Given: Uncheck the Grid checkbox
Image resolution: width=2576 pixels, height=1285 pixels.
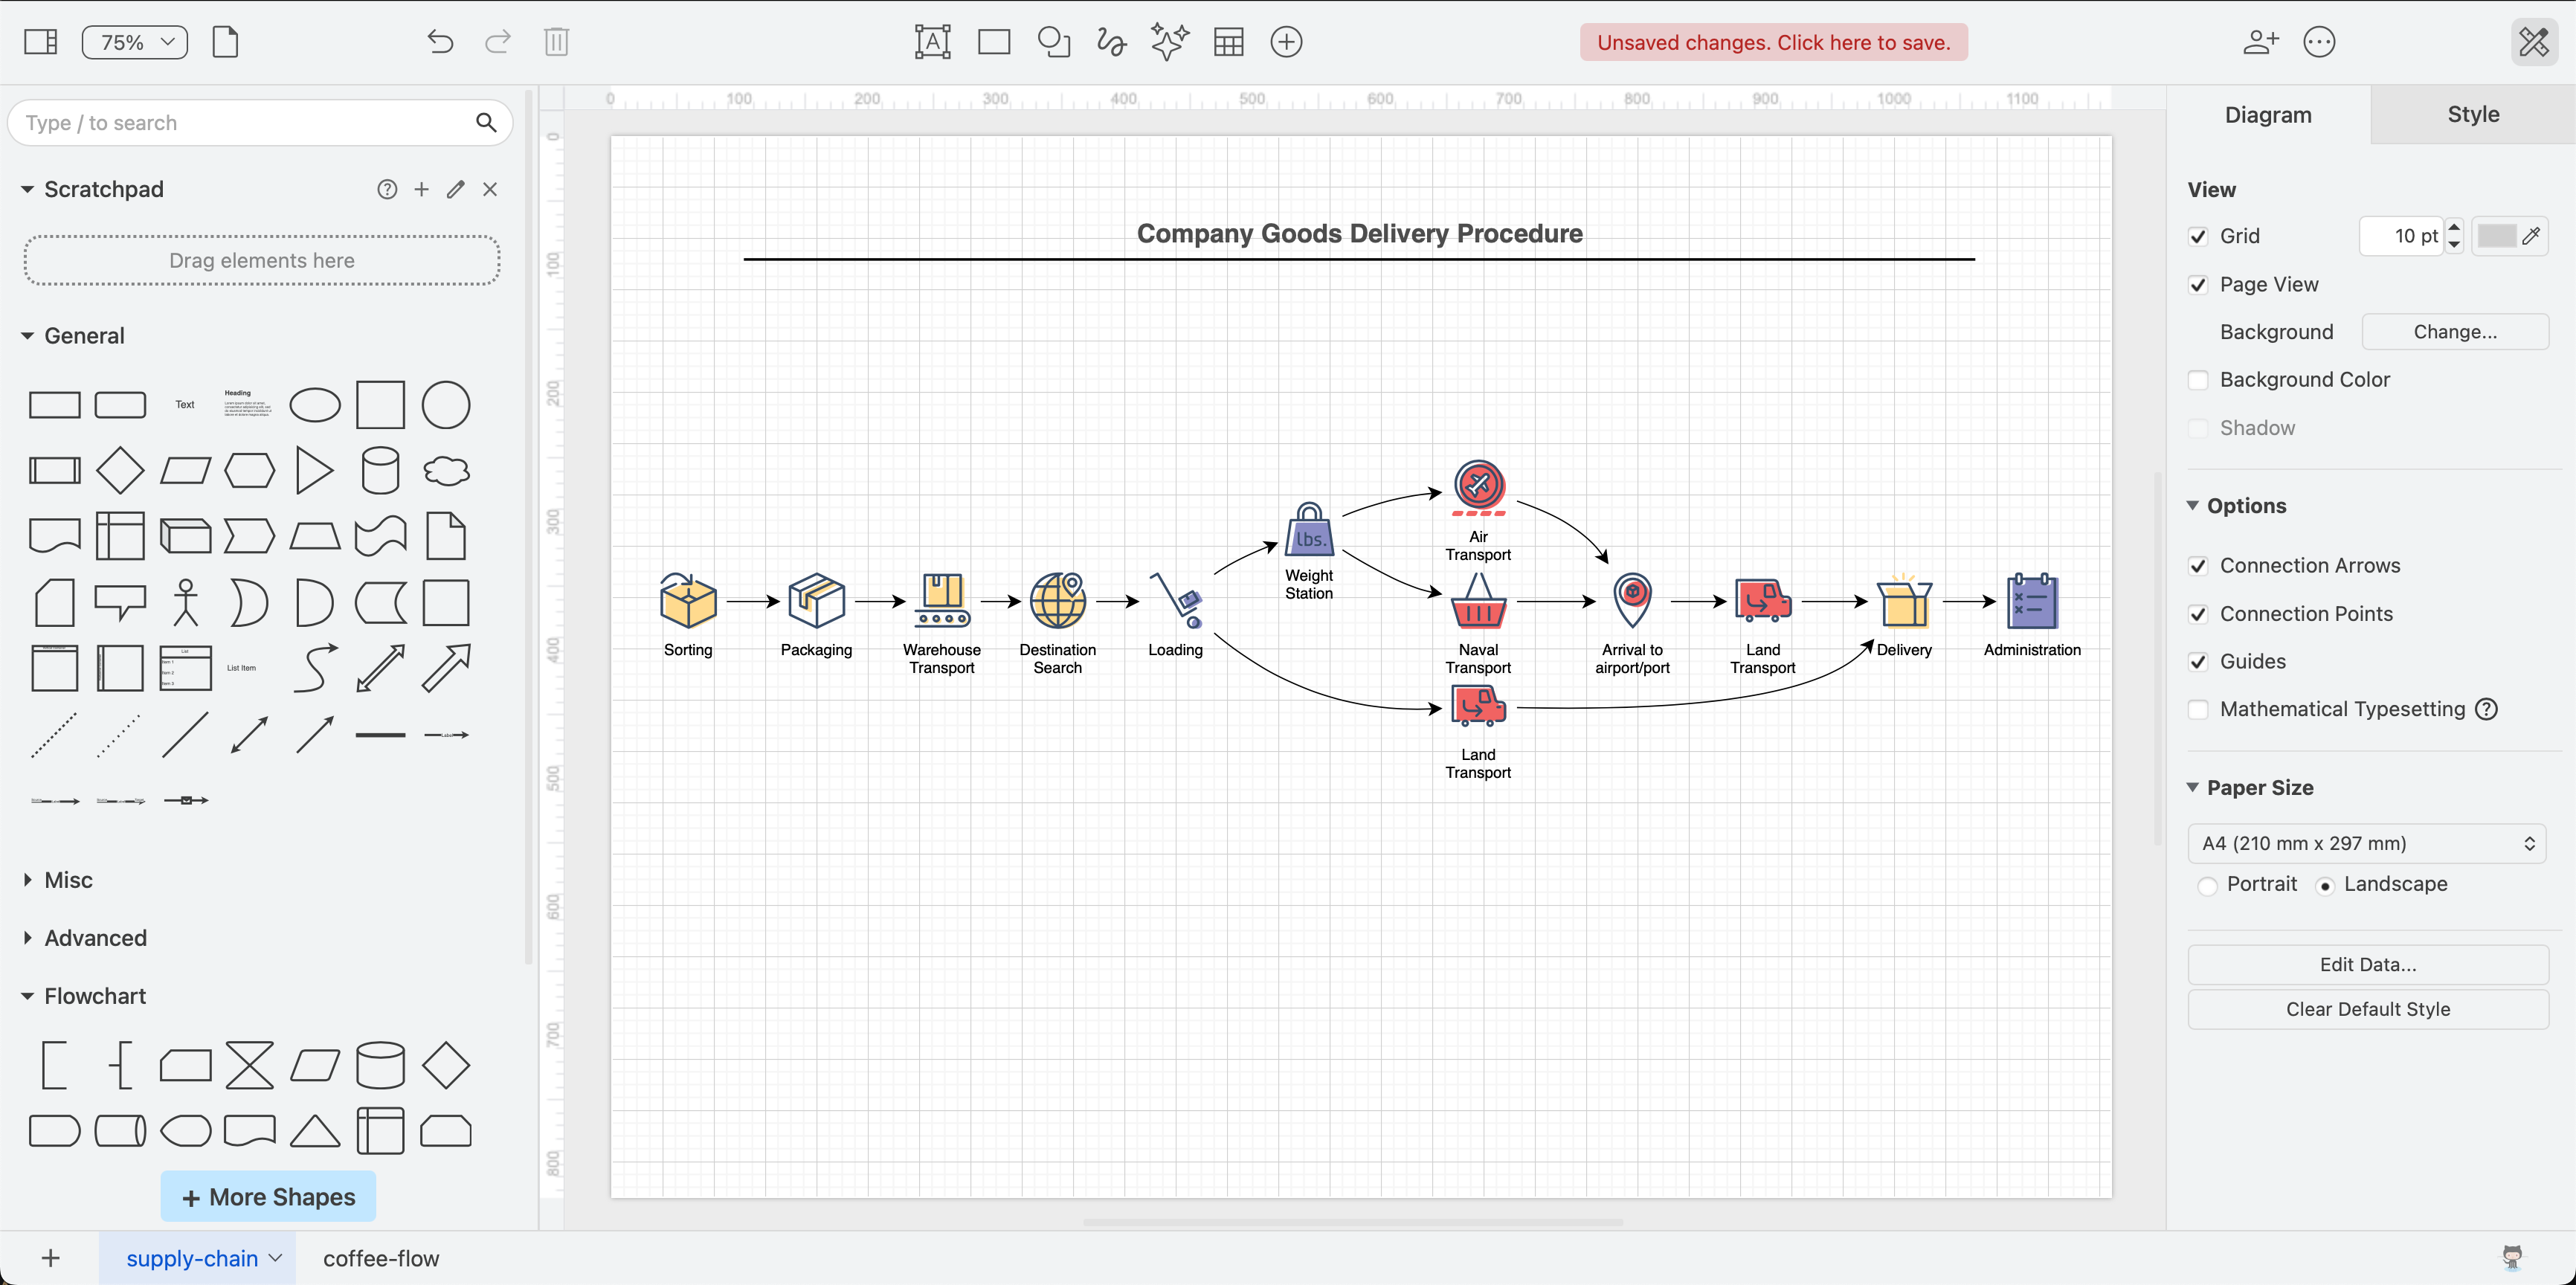Looking at the screenshot, I should (x=2198, y=237).
